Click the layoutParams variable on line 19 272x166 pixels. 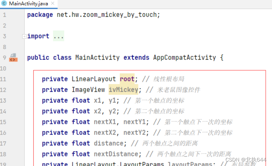[x=190, y=164]
